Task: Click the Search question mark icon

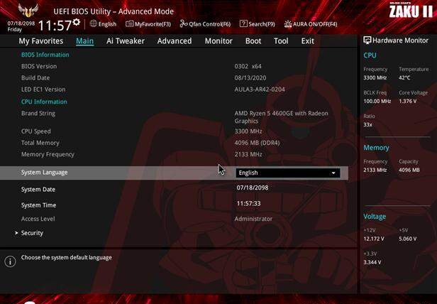Action: [x=243, y=23]
